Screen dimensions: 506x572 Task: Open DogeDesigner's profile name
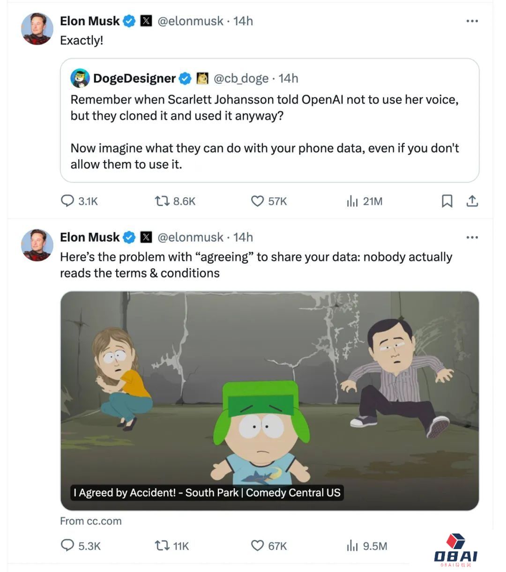[134, 78]
